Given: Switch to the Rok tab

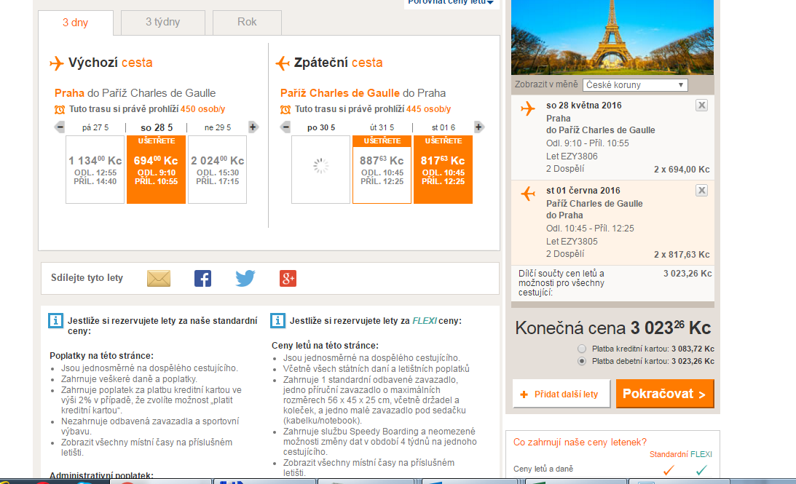Looking at the screenshot, I should pyautogui.click(x=247, y=23).
